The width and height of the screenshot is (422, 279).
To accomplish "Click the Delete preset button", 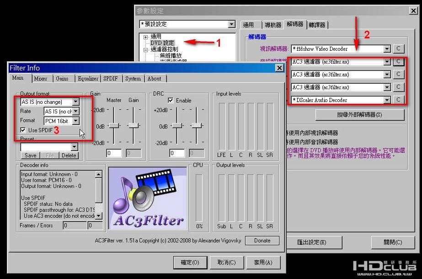I will tap(69, 156).
